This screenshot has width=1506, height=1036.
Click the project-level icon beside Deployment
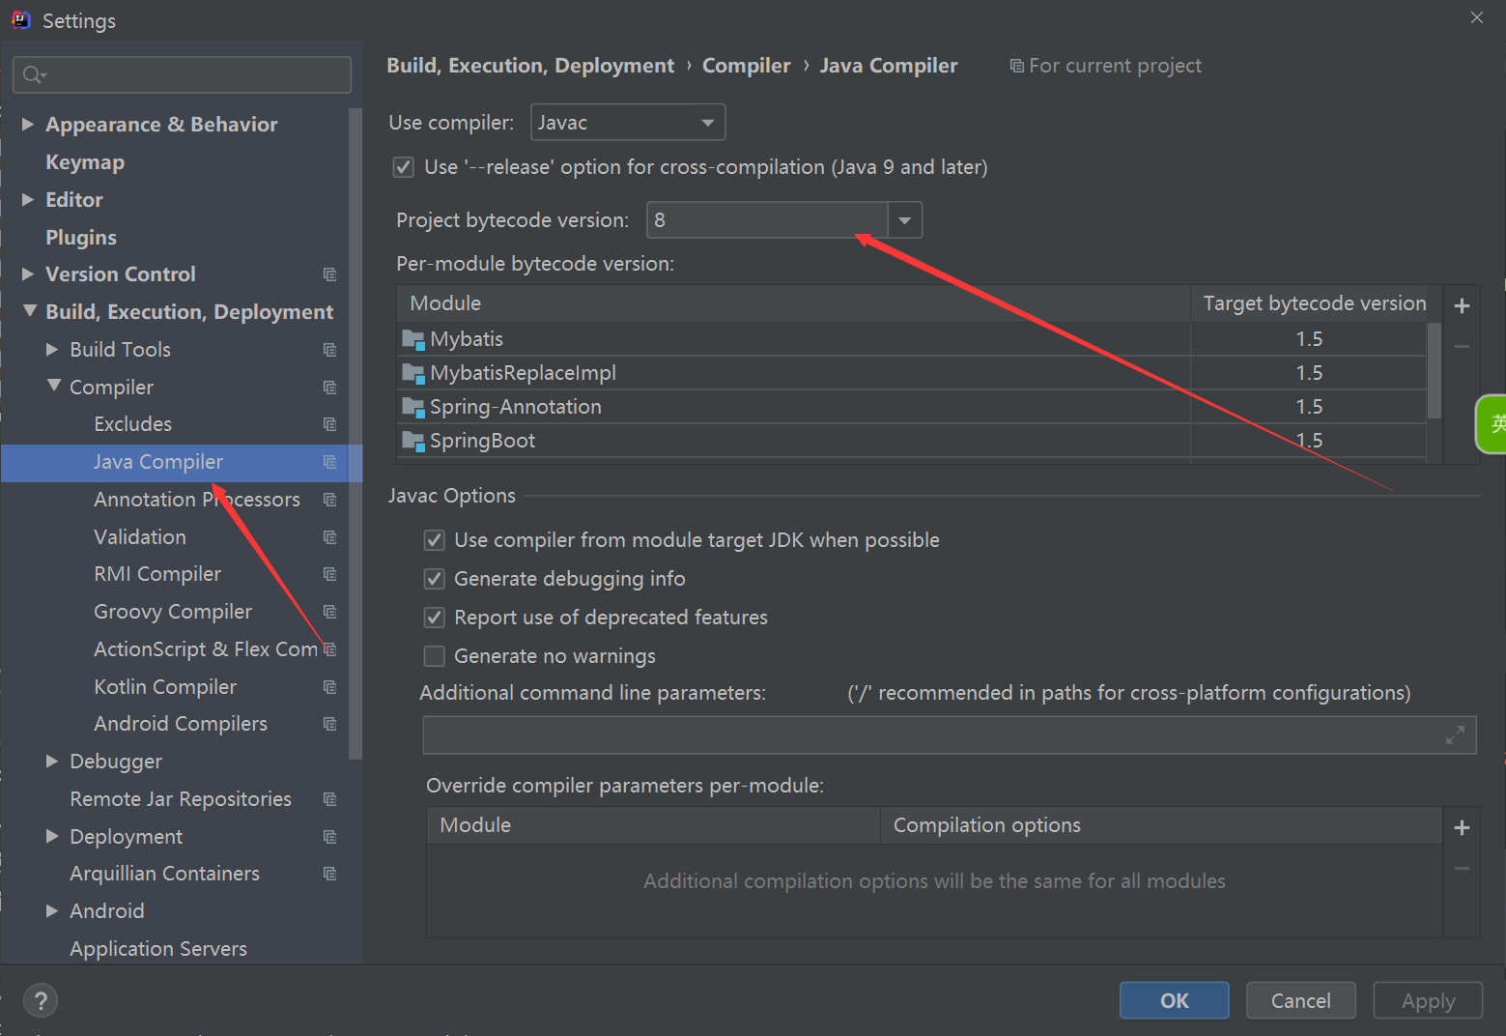(x=330, y=837)
